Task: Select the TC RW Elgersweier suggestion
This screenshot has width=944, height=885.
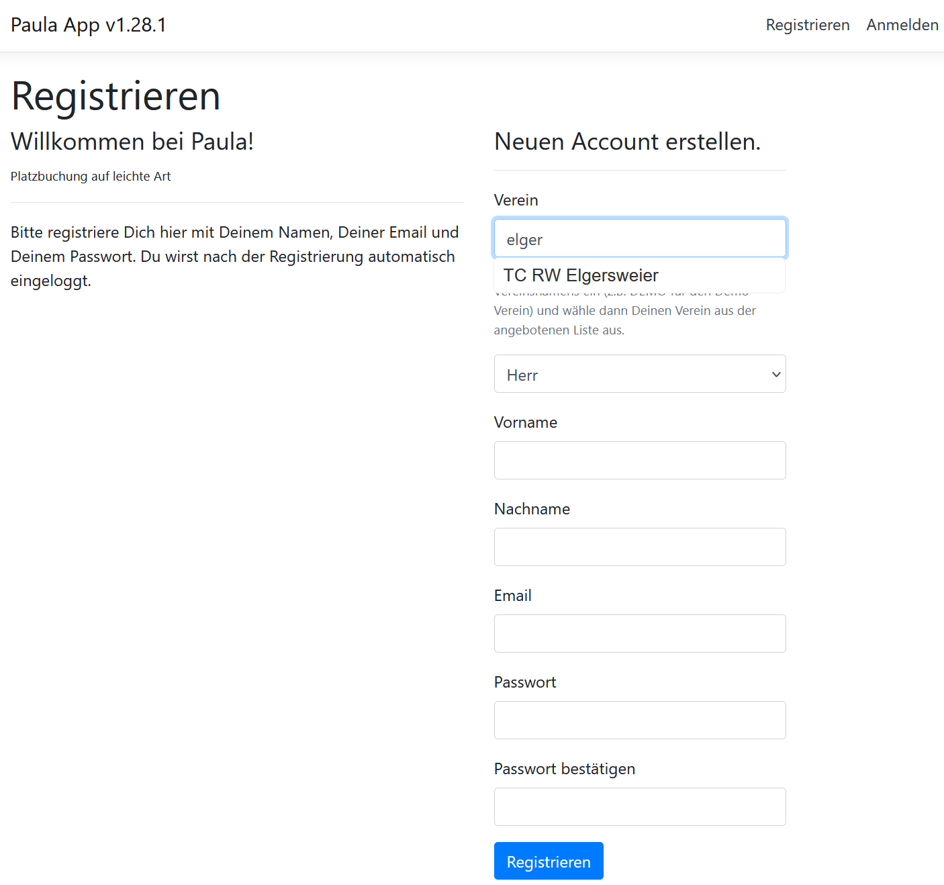Action: 581,275
